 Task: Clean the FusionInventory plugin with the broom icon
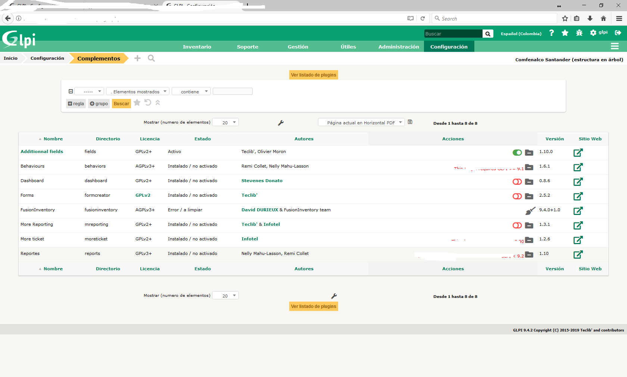click(530, 211)
